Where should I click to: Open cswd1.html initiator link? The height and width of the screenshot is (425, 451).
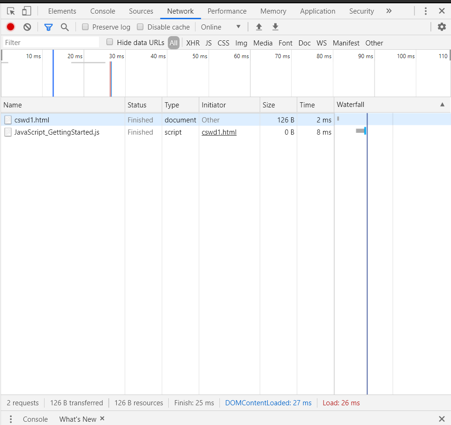pos(219,132)
